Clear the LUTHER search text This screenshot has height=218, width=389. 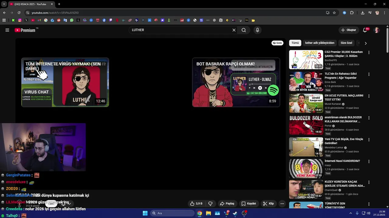[x=234, y=30]
